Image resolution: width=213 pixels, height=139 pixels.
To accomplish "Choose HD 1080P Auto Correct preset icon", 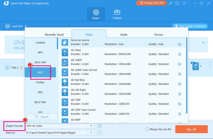I will [x=65, y=72].
